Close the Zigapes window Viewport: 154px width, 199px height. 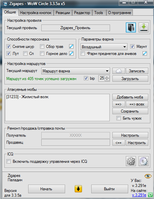(146, 3)
